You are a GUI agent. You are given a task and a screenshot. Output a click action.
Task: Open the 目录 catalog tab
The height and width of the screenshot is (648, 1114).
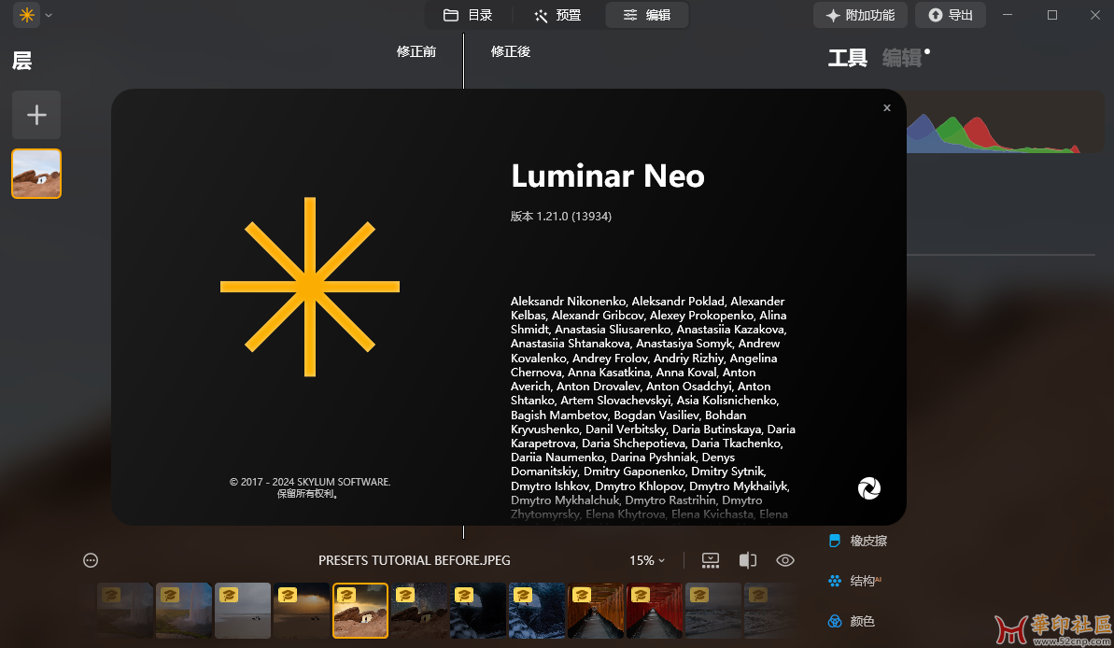[468, 15]
